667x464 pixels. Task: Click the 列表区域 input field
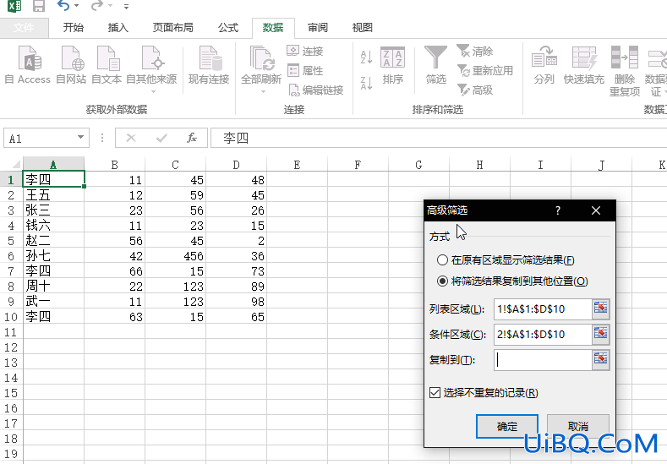[x=543, y=308]
